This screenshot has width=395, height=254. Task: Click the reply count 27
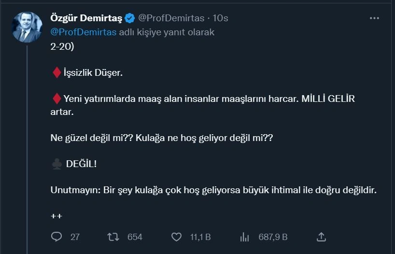pos(75,237)
